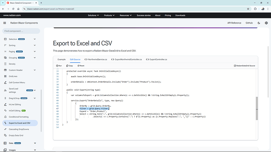Reset the edited source code
271x152 pixels.
[81, 66]
